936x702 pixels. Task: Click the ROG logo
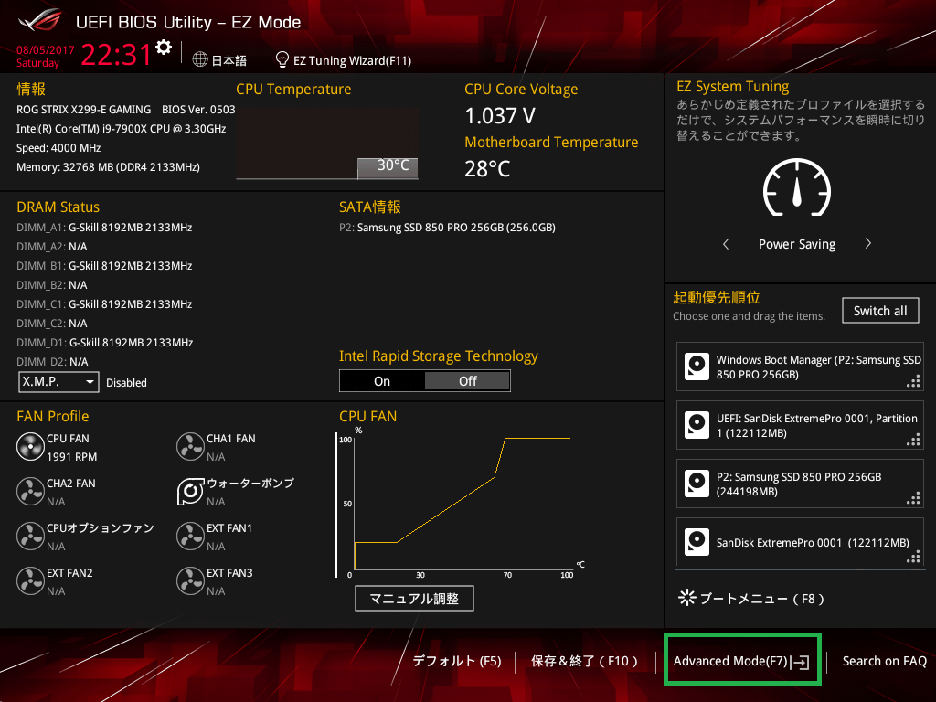(40, 22)
